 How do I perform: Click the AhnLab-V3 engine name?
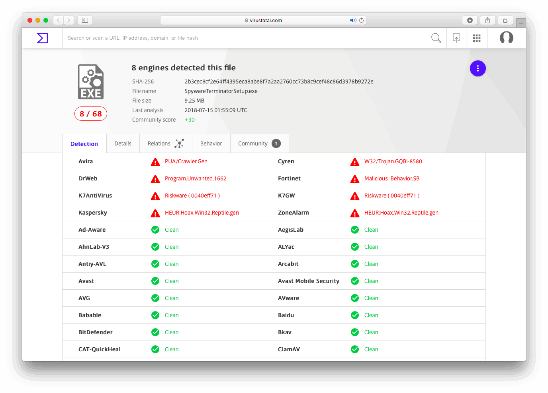(x=94, y=247)
